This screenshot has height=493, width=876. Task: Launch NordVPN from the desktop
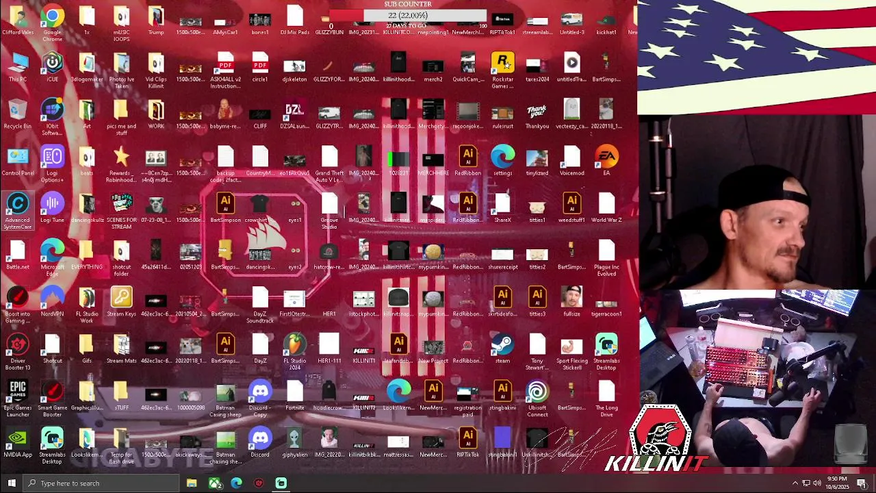pos(52,302)
